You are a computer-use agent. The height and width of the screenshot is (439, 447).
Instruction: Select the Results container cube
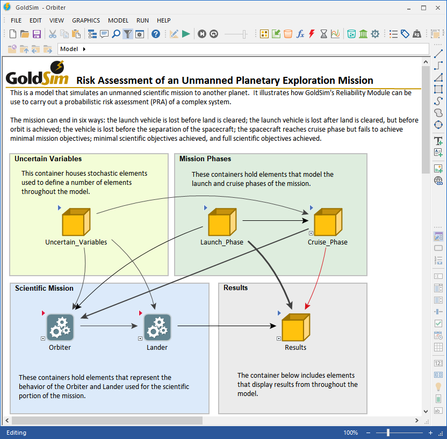295,327
